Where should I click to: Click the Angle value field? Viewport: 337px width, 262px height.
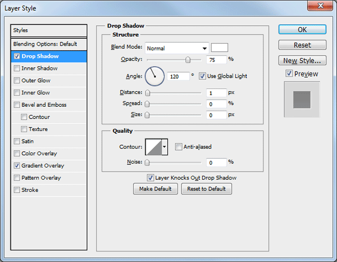(x=179, y=76)
